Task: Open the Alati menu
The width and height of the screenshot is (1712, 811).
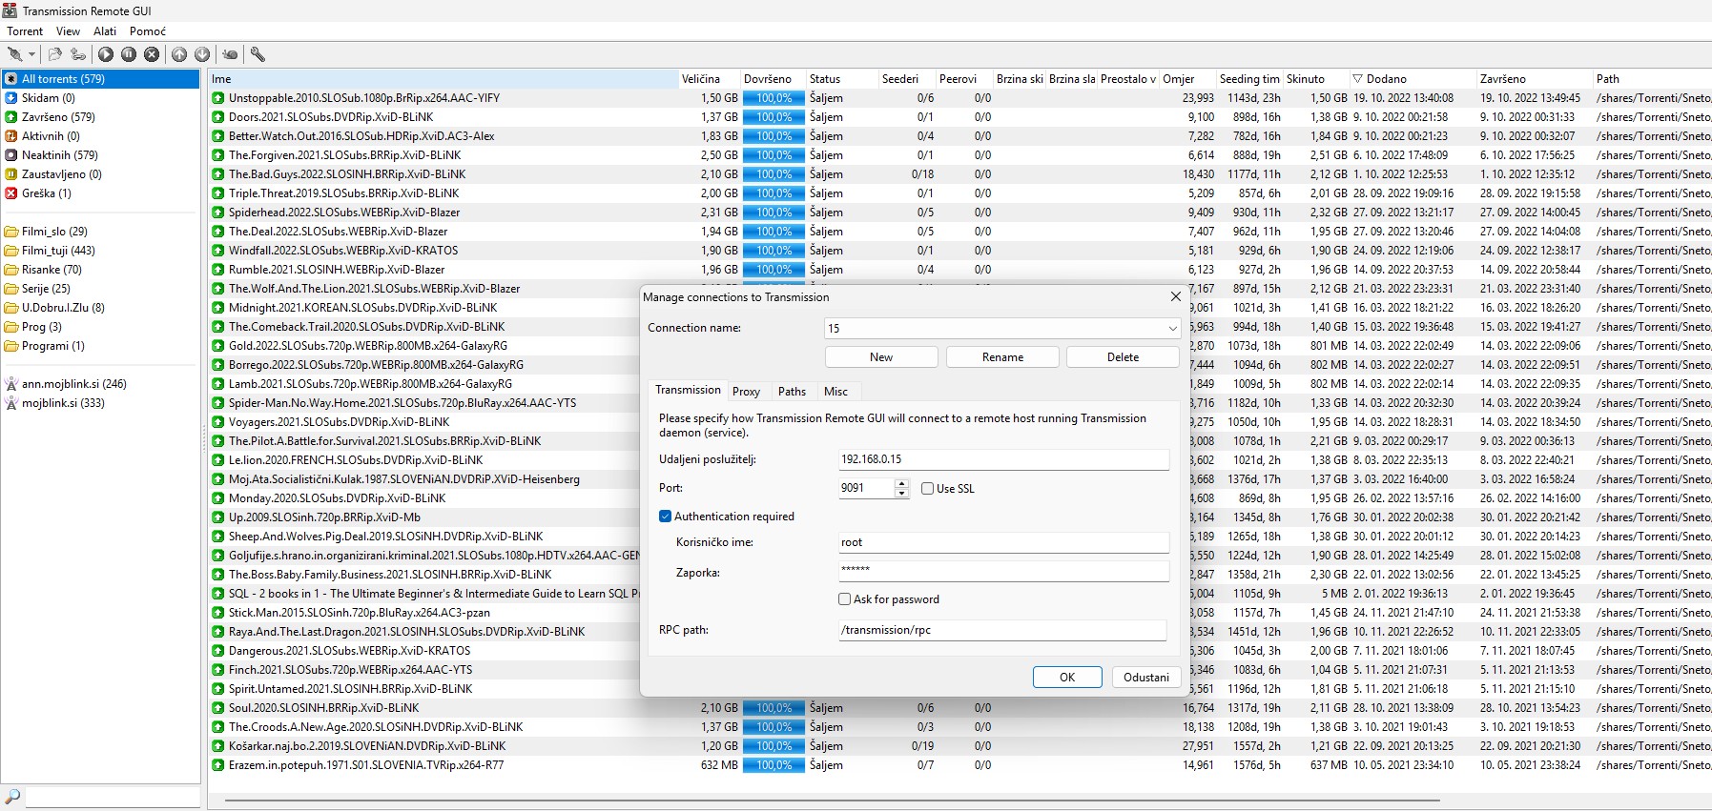Action: pyautogui.click(x=105, y=31)
